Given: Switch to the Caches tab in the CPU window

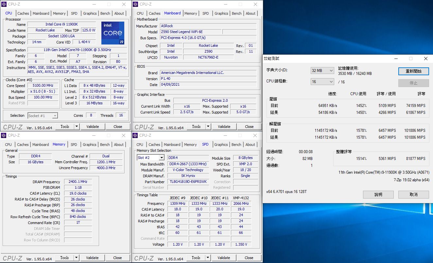Looking at the screenshot, I should pyautogui.click(x=23, y=13).
